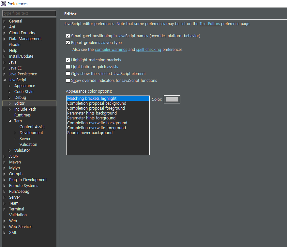This screenshot has height=247, width=287.
Task: Check Only show the selected JavaScript element
Action: pyautogui.click(x=68, y=74)
